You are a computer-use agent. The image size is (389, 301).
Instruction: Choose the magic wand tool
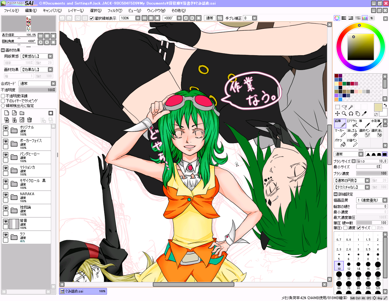(x=351, y=107)
